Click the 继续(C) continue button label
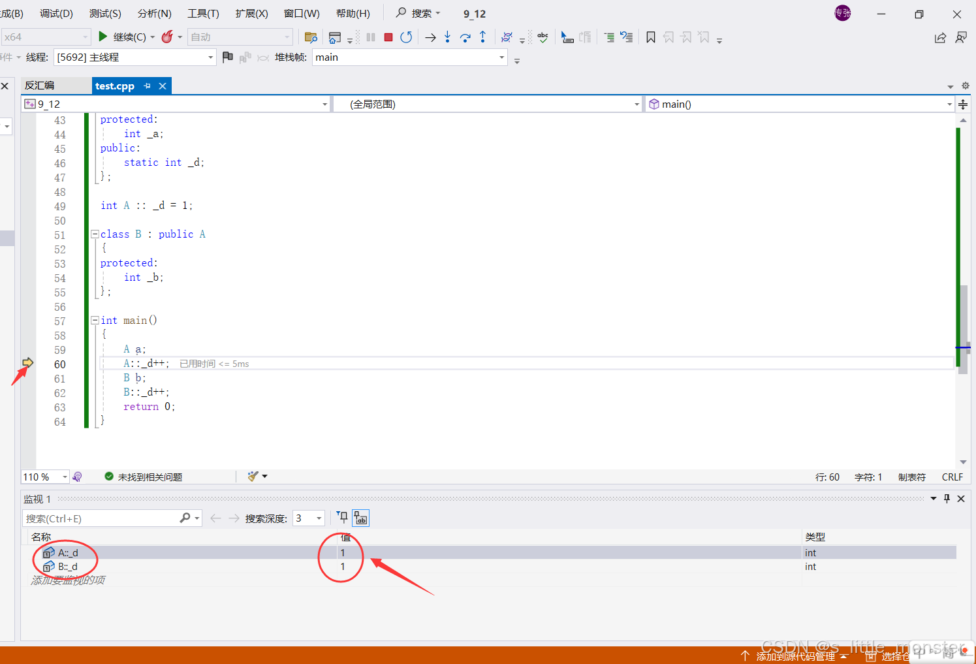This screenshot has width=976, height=664. click(x=129, y=37)
